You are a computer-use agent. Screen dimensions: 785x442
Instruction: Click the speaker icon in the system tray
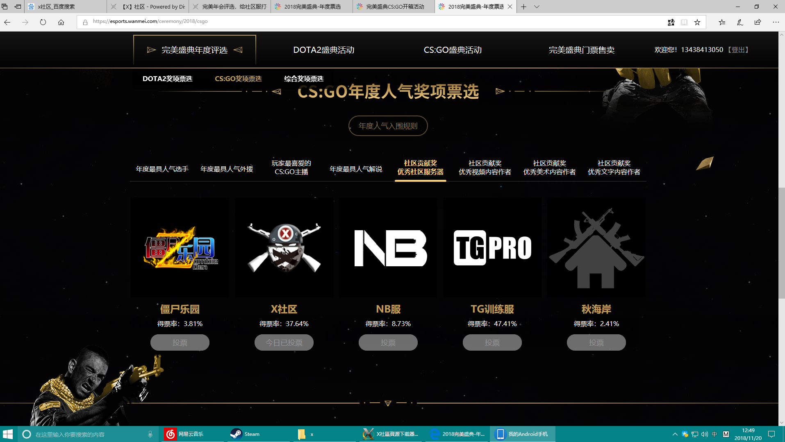tap(704, 434)
